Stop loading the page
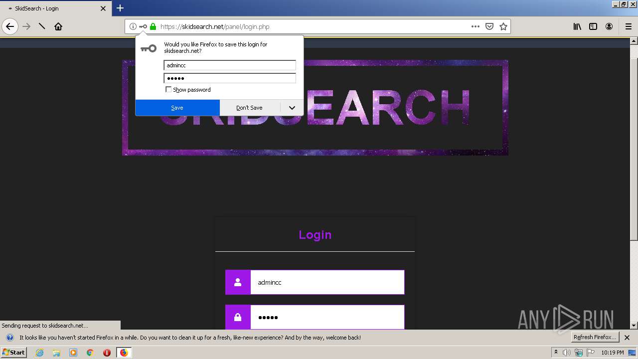Screen dimensions: 638x359 (42, 26)
